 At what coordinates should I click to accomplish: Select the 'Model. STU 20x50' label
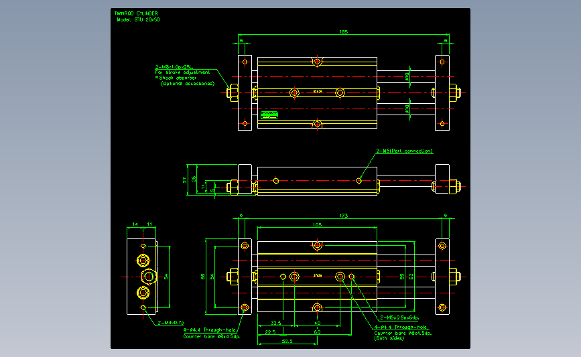click(x=138, y=19)
